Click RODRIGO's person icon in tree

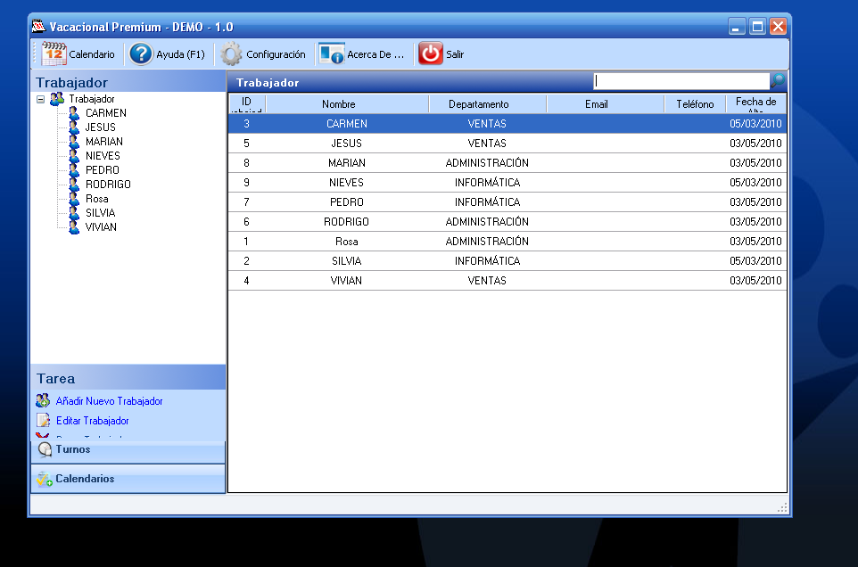[x=74, y=185]
